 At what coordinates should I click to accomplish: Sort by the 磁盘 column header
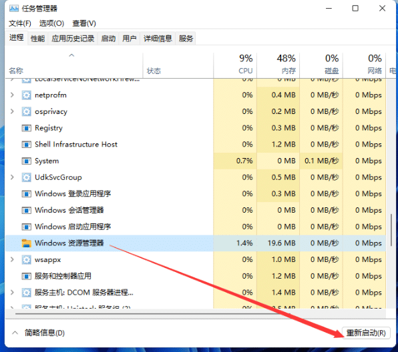point(321,65)
